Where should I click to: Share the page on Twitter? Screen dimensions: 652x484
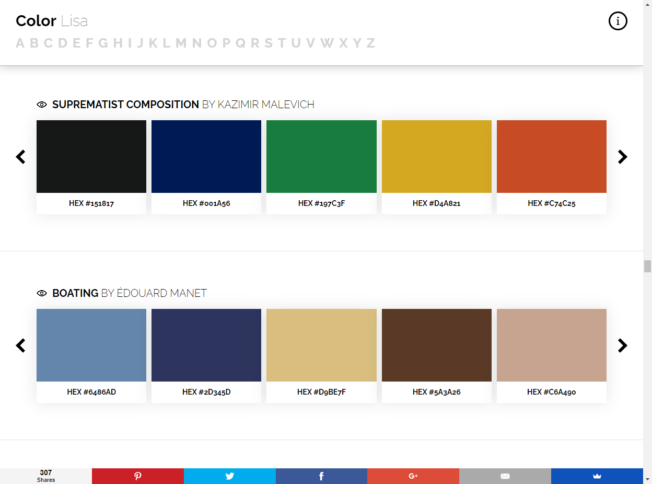(x=230, y=476)
